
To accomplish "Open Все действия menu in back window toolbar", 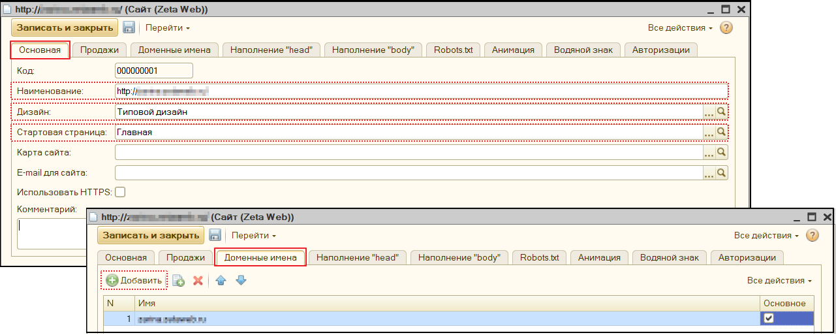I will pyautogui.click(x=680, y=28).
